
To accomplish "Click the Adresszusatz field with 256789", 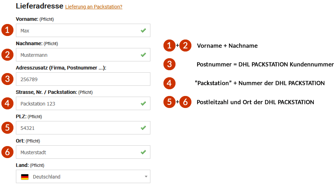I will click(83, 79).
